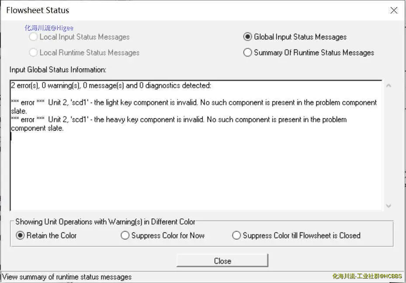
Task: Click the Showing Unit Operations group label
Action: (105, 222)
